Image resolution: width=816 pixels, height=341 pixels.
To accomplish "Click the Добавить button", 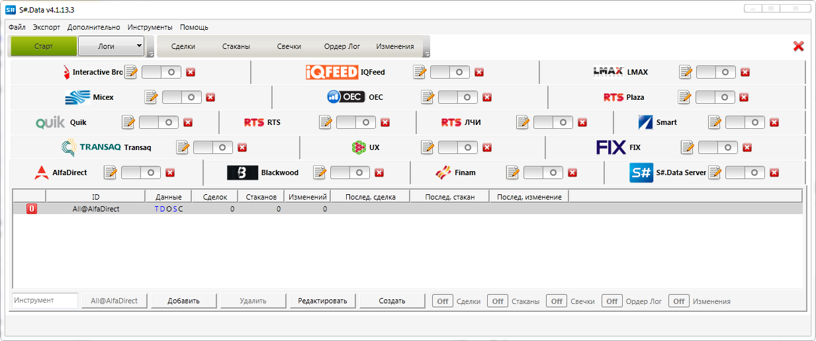I will [183, 301].
